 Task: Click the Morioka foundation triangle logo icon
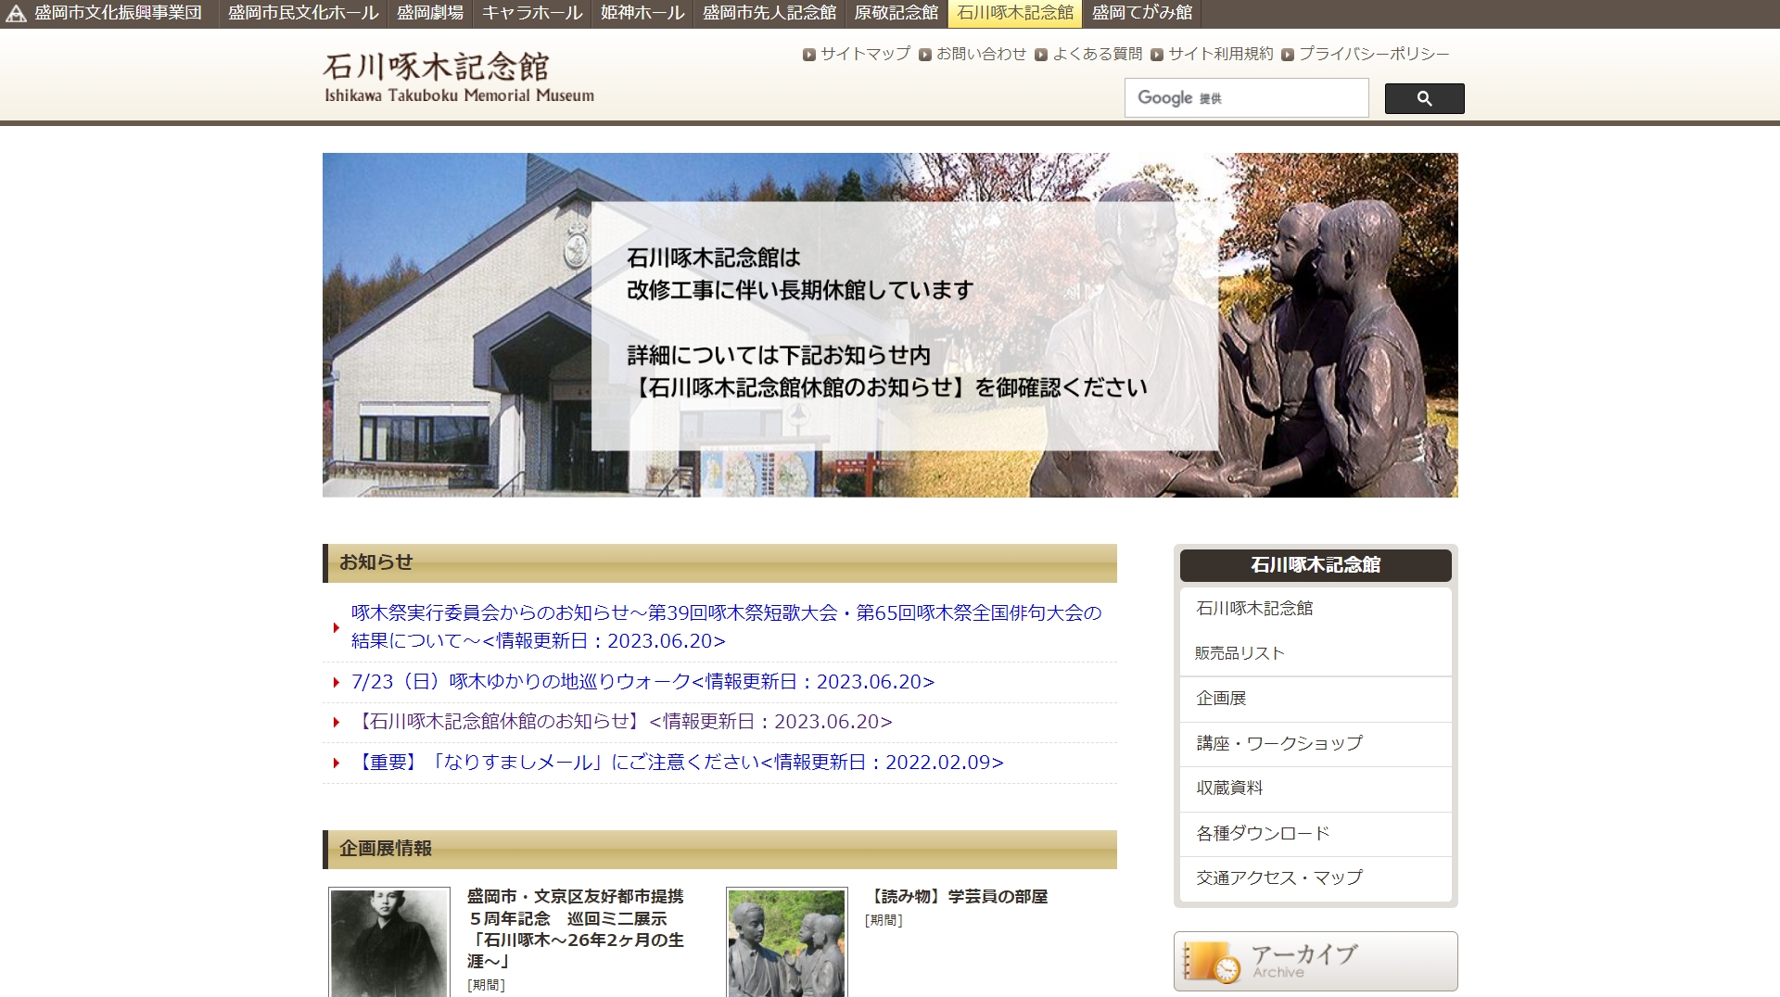point(16,14)
